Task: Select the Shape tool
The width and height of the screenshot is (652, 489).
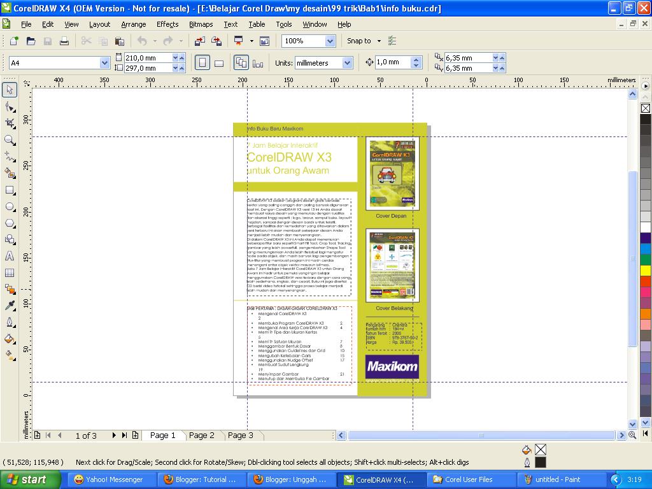Action: [10, 107]
